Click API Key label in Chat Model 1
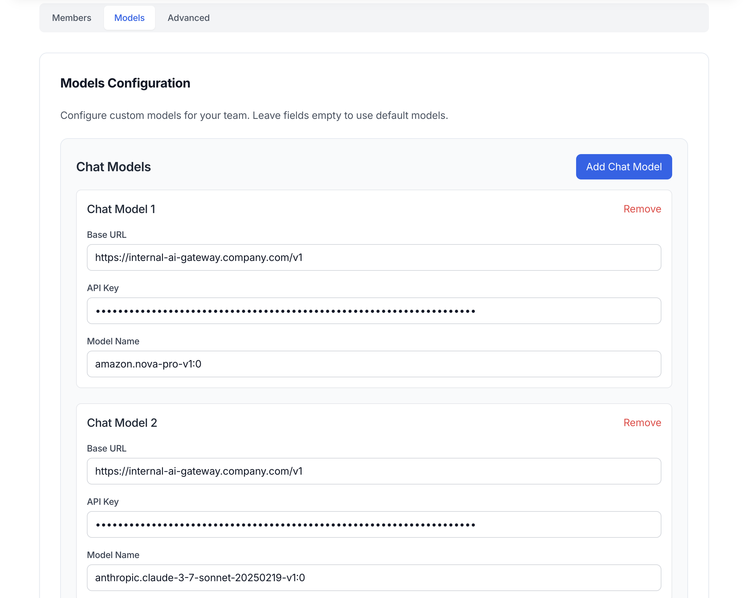This screenshot has height=598, width=747. click(102, 288)
